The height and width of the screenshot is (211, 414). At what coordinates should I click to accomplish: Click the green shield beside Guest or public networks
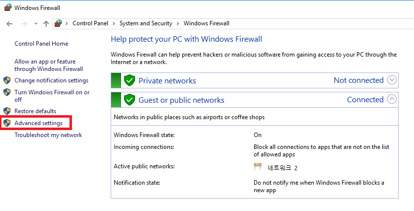pos(130,100)
